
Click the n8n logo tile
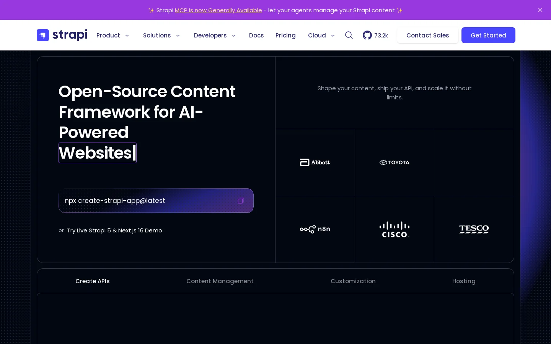point(315,229)
